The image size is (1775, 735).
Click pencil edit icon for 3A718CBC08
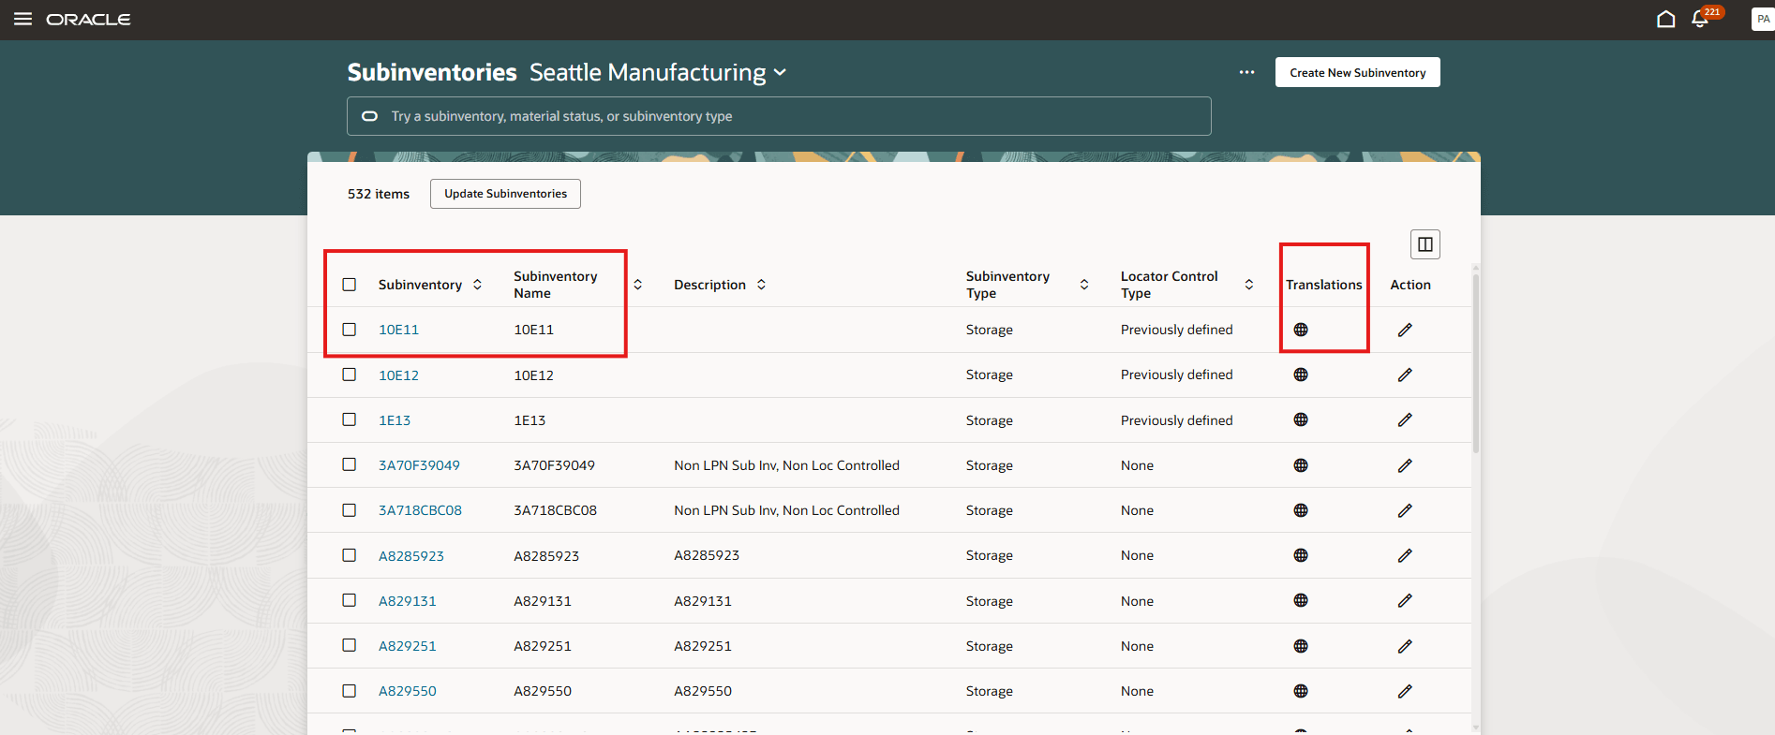(x=1405, y=510)
